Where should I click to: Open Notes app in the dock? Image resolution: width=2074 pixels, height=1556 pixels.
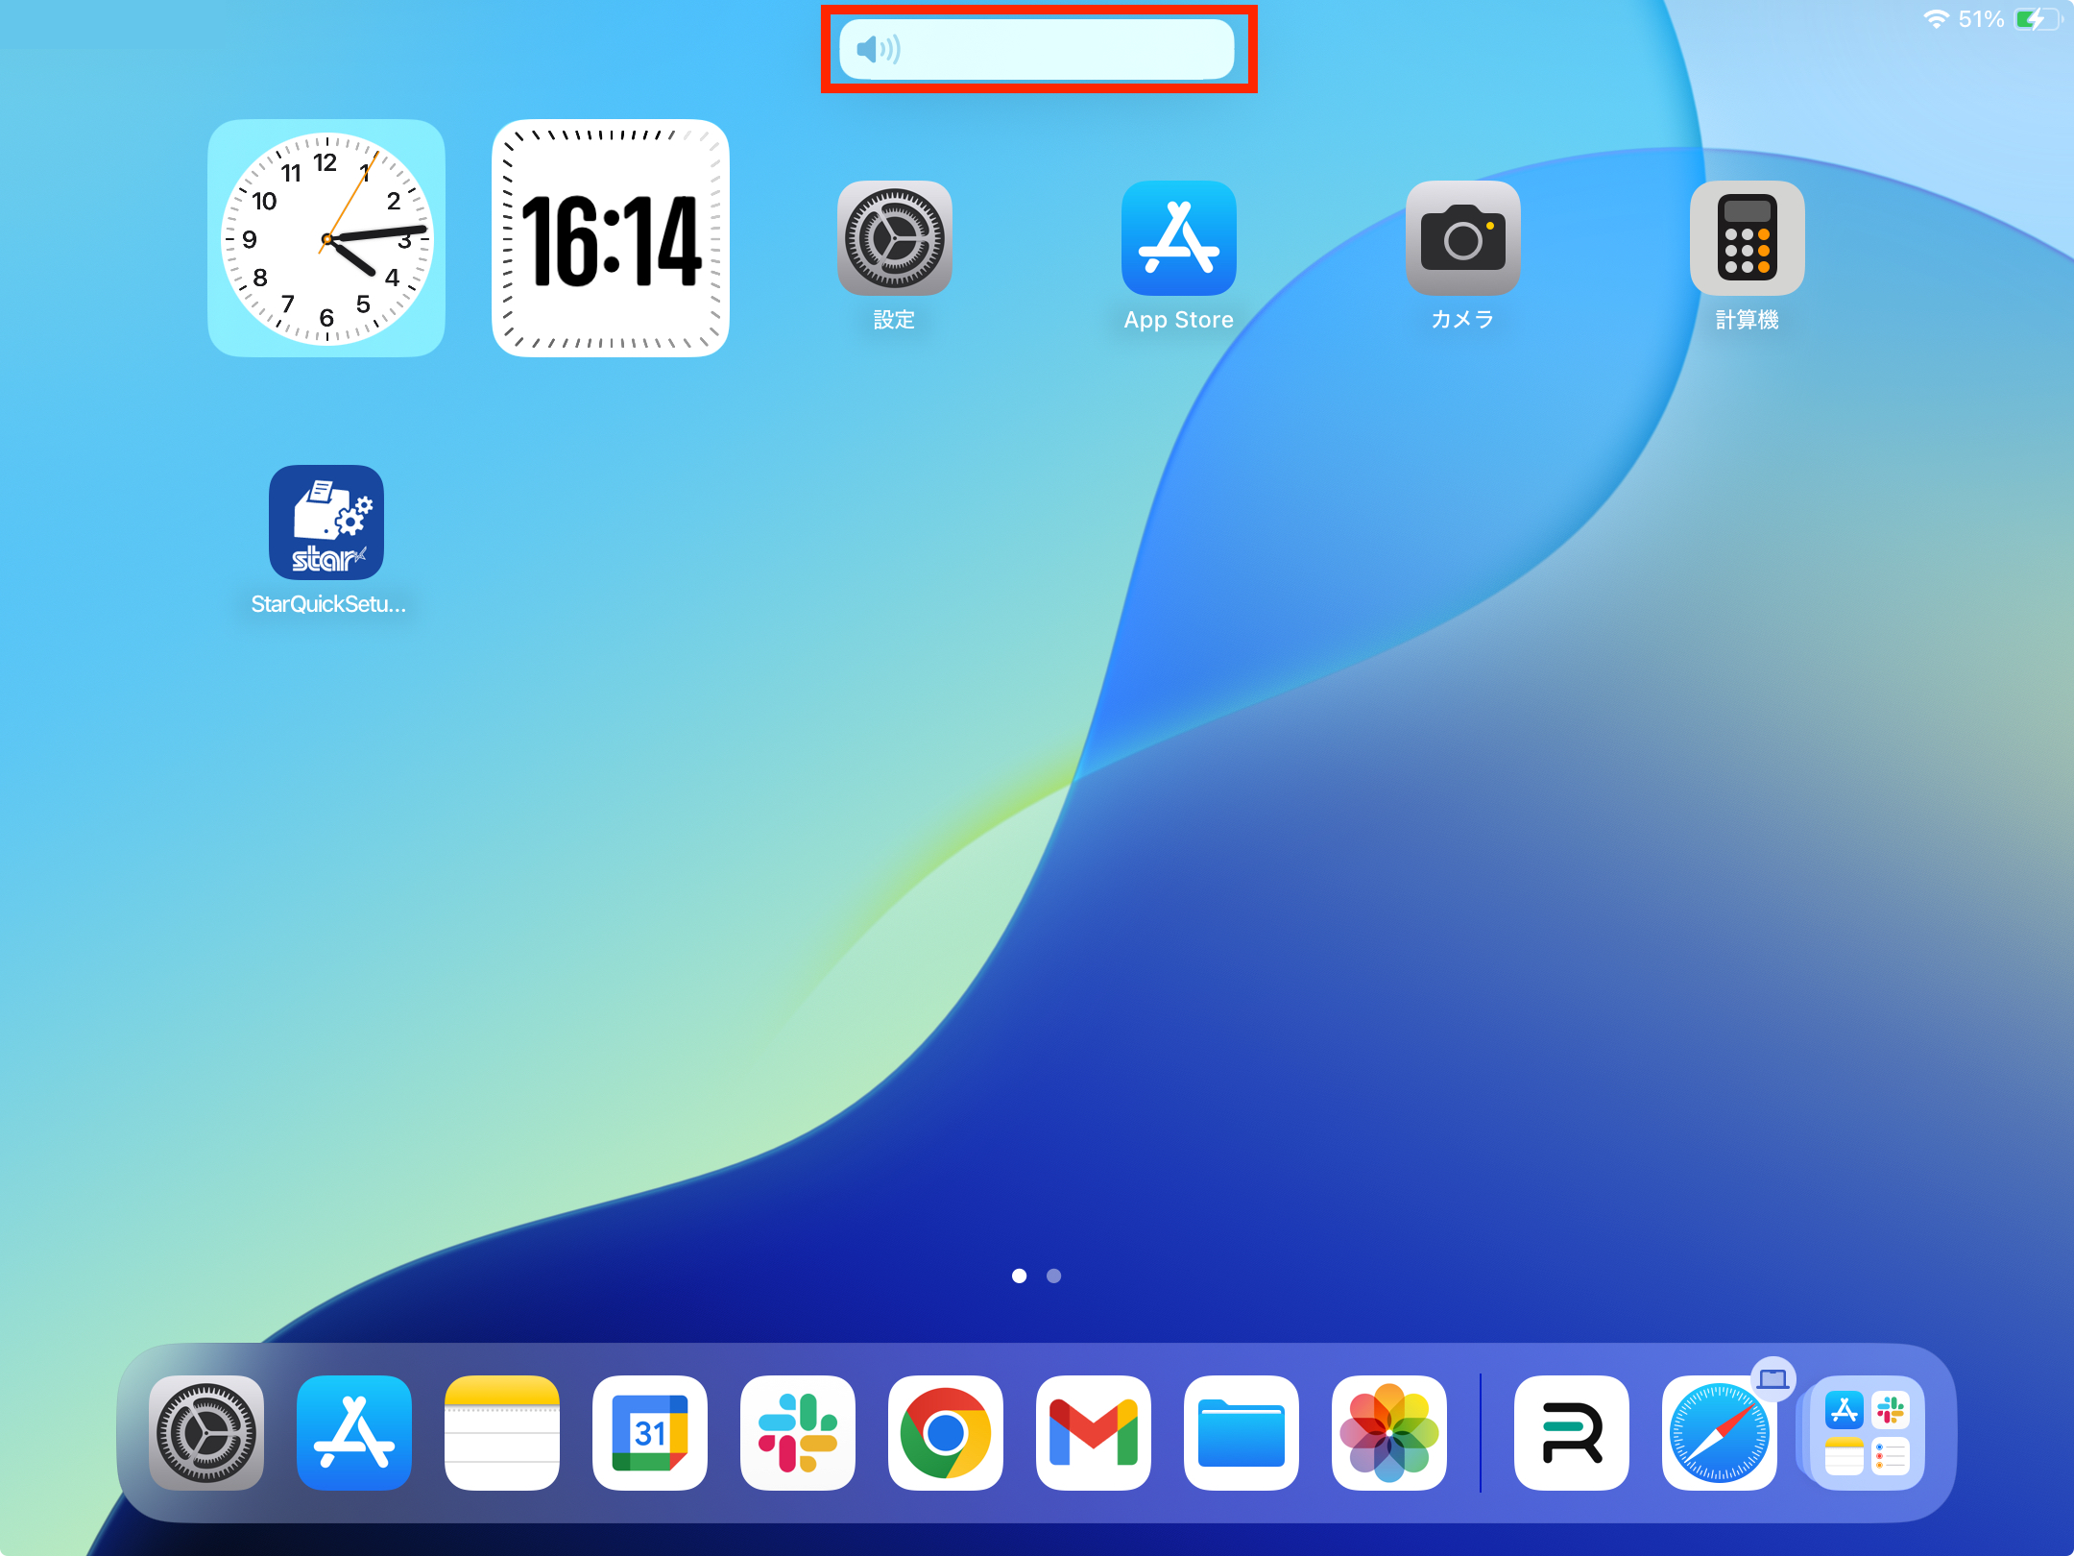pos(502,1432)
